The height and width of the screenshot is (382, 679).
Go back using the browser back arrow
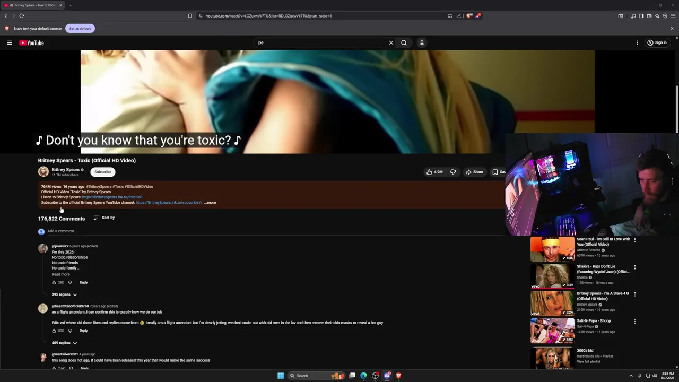(x=6, y=16)
